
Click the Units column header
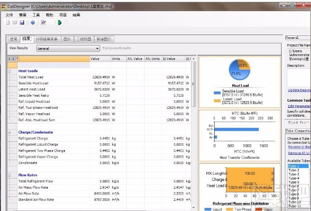point(118,59)
